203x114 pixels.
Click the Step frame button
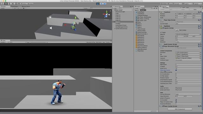(105, 4)
